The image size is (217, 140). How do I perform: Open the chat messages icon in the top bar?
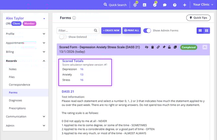pyautogui.click(x=165, y=5)
